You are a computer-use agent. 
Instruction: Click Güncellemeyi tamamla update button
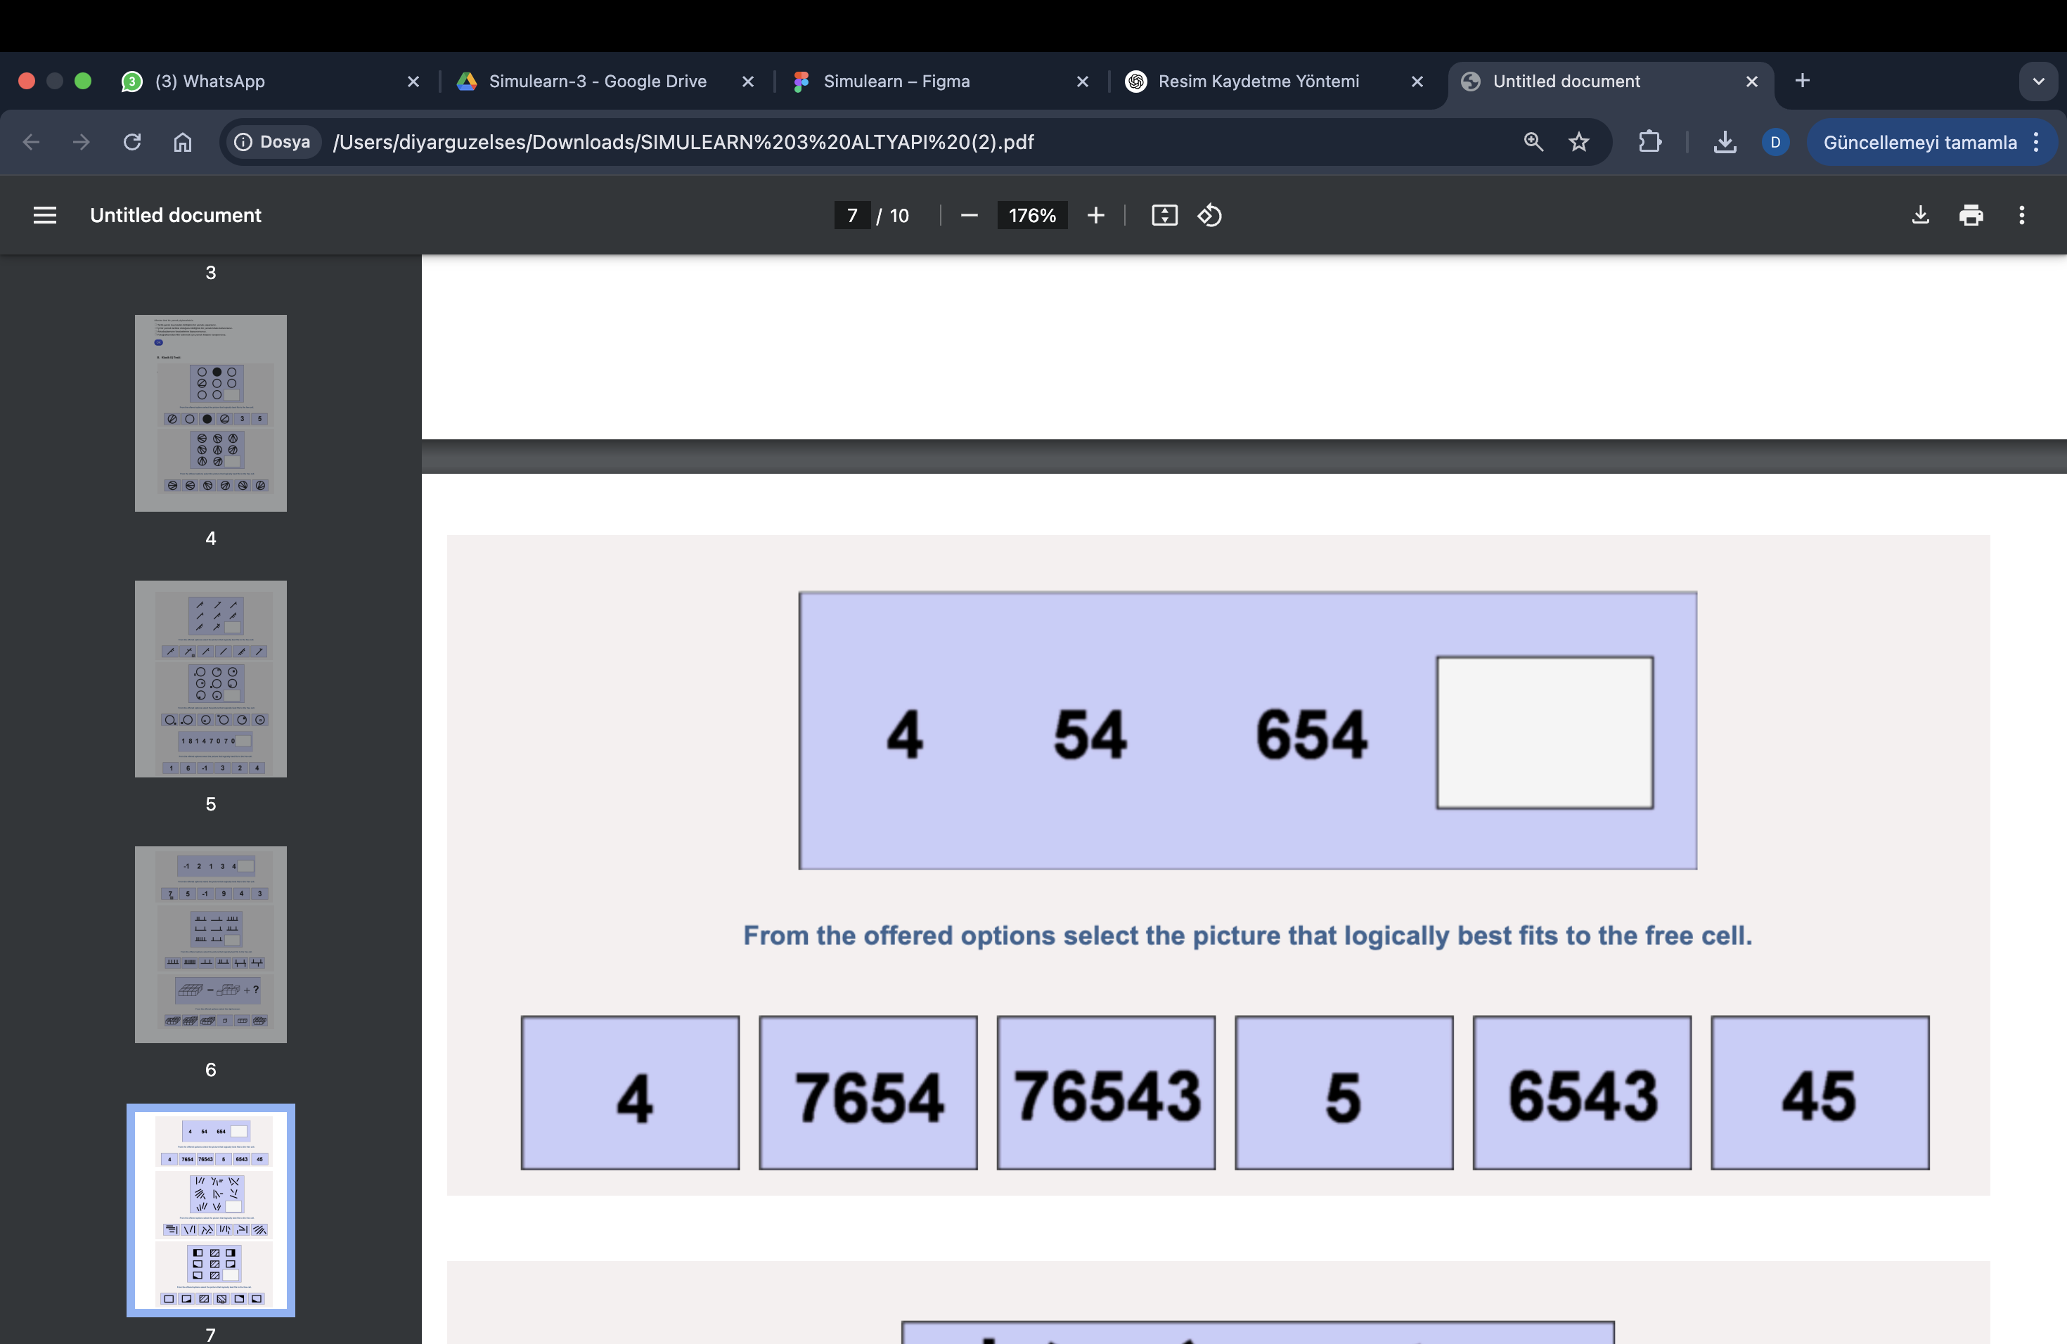1919,143
